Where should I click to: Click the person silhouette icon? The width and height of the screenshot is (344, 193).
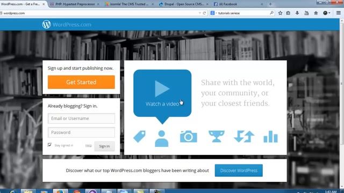[162, 138]
